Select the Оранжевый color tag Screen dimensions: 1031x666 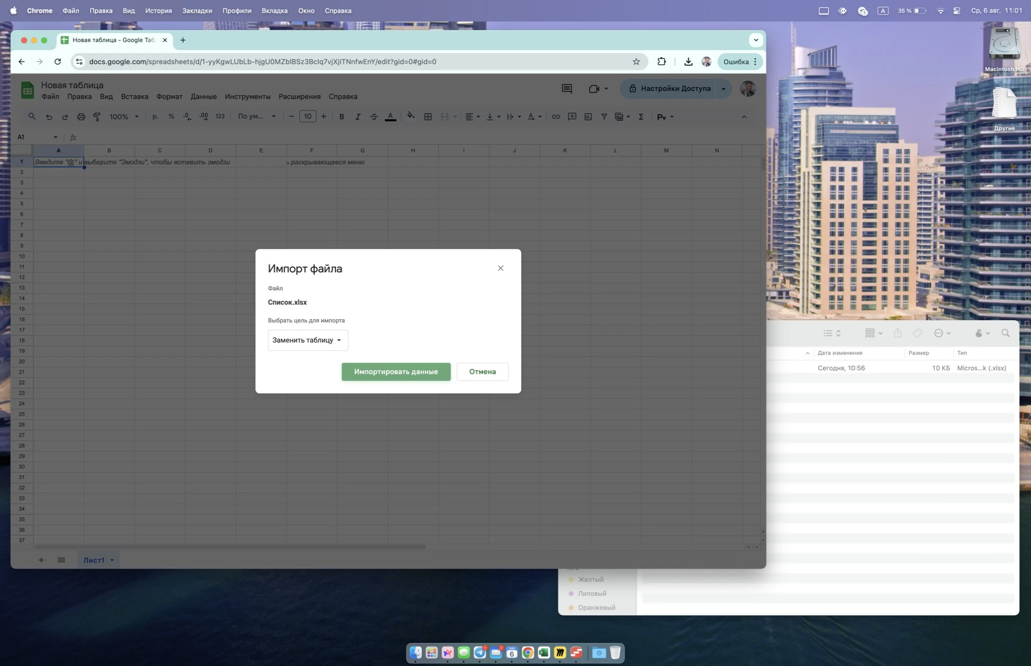[594, 607]
